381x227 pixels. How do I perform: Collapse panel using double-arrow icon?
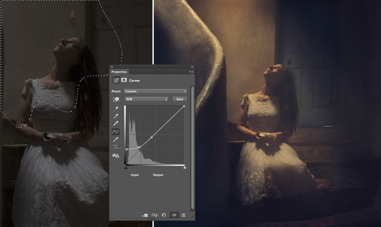(192, 67)
